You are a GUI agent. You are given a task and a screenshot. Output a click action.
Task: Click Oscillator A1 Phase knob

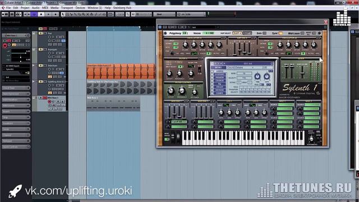pyautogui.click(x=194, y=45)
